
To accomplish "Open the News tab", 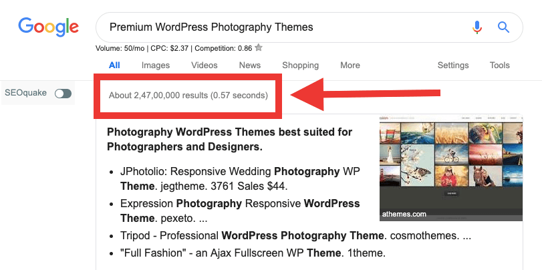I will 250,65.
